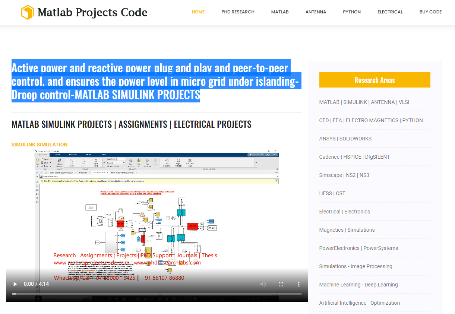Click the SIMULINK SIMULATION link
Viewport: 455px width, 314px height.
click(40, 145)
